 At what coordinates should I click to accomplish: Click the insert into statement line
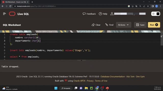click(x=50, y=50)
